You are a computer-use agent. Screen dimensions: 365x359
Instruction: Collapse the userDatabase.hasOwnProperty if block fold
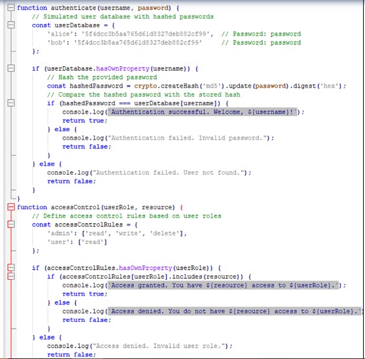[11, 68]
